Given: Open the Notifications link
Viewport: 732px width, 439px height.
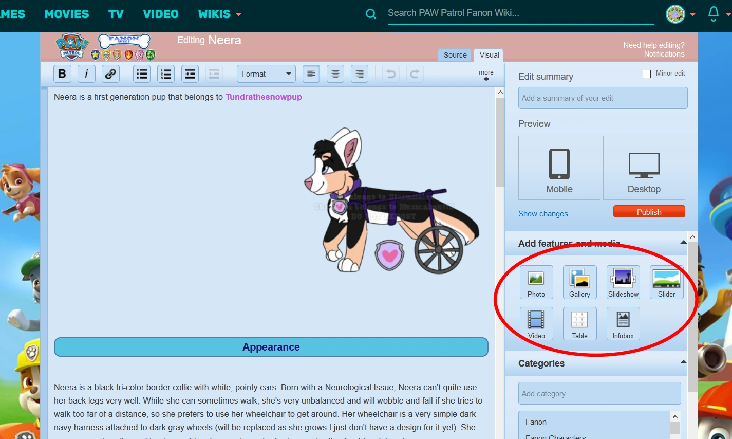Looking at the screenshot, I should pyautogui.click(x=664, y=54).
